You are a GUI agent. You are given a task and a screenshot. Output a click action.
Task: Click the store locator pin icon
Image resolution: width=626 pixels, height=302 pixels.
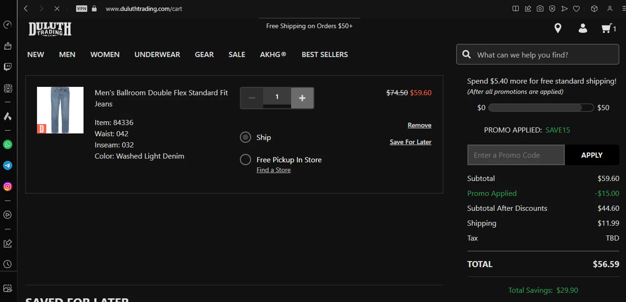point(558,28)
